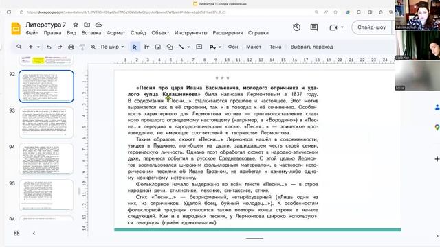Select the arrow cursor tool
Viewport: 440px width, 247px height.
(x=135, y=47)
